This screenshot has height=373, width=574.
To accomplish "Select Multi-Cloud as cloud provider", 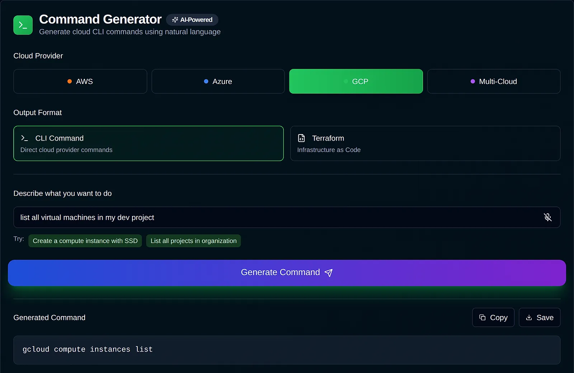I will click(x=494, y=81).
